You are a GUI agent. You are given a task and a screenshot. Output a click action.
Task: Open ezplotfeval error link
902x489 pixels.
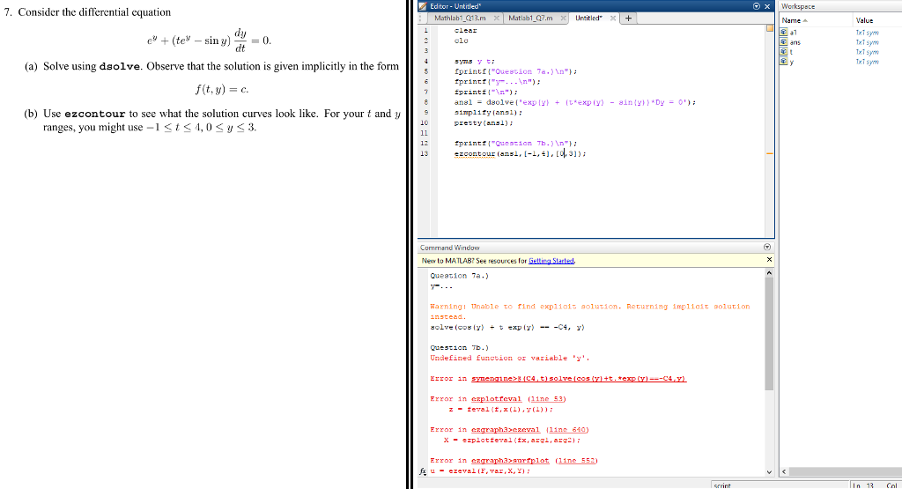tap(496, 398)
